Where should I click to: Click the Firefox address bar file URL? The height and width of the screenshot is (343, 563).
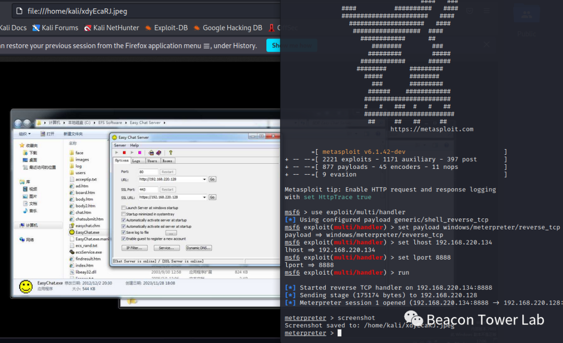click(x=77, y=11)
